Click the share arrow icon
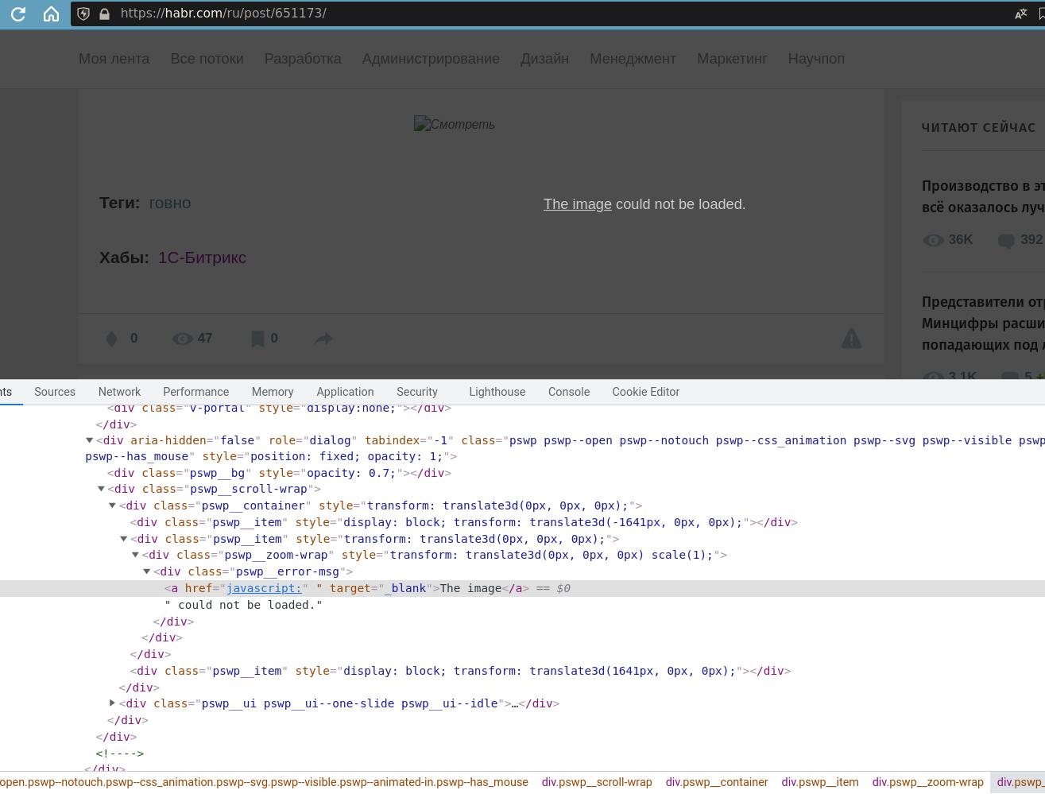This screenshot has width=1045, height=794. pos(323,339)
